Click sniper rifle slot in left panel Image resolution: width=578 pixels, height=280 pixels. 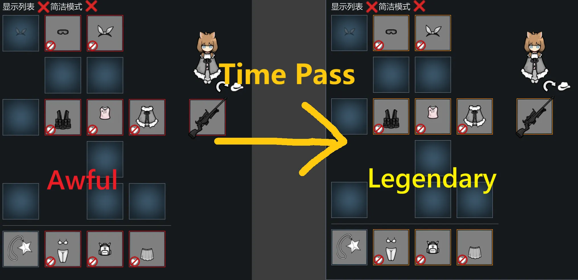tap(207, 117)
